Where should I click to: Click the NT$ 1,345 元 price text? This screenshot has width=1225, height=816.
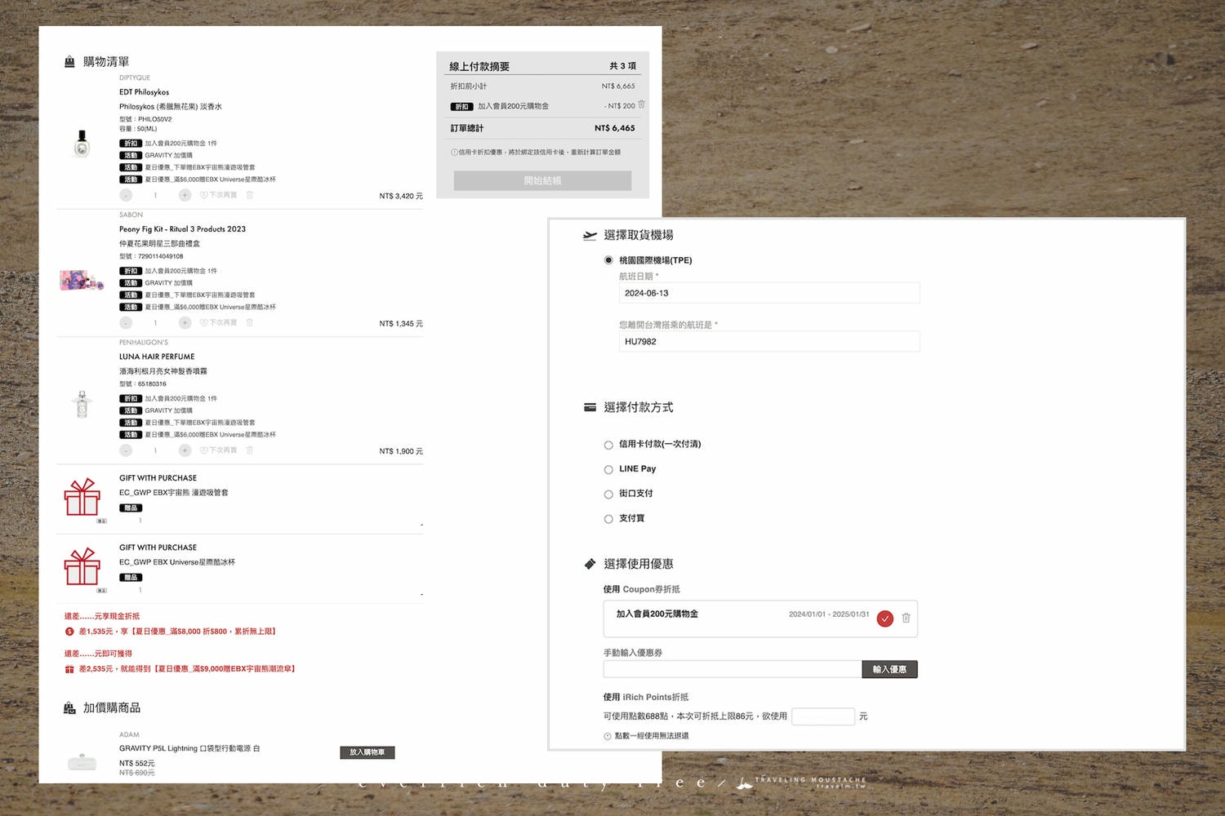tap(401, 324)
